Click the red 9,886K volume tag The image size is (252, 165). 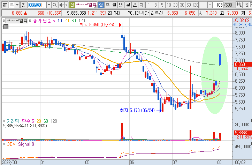[x=243, y=133]
